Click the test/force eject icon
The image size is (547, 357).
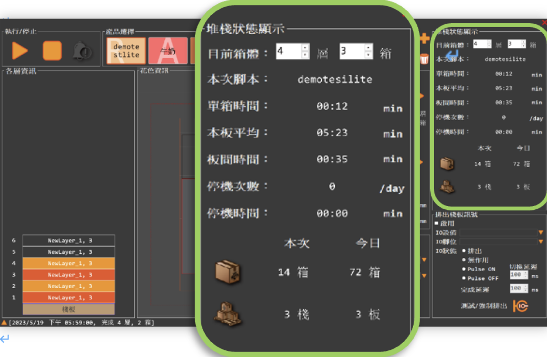point(520,306)
